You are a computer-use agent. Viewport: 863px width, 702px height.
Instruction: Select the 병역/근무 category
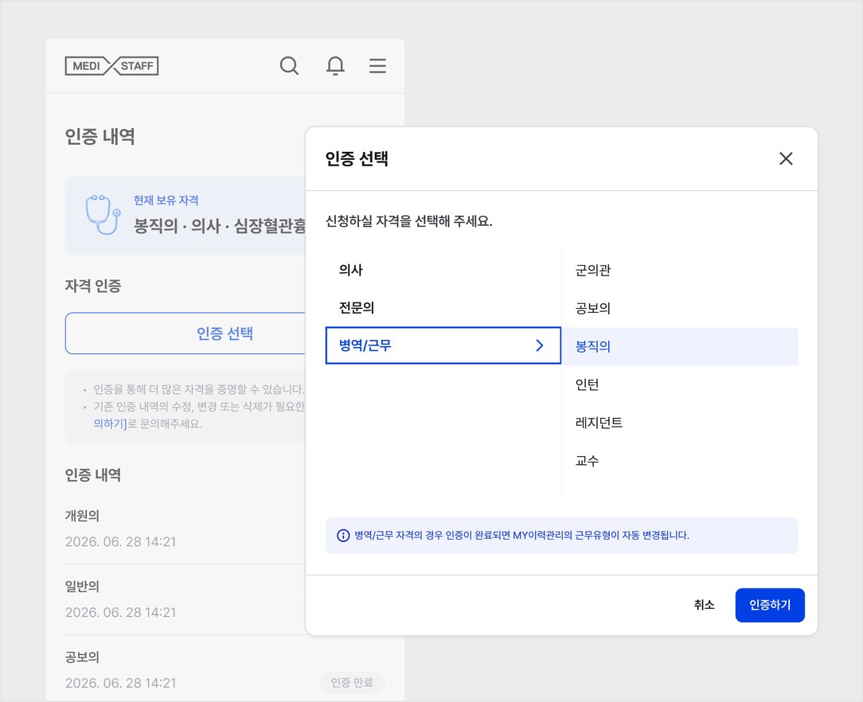(443, 345)
